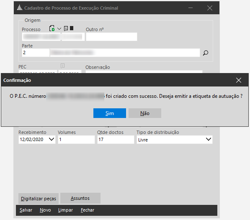The height and width of the screenshot is (220, 250).
Task: Click the Digitalizar peças button
Action: [39, 199]
